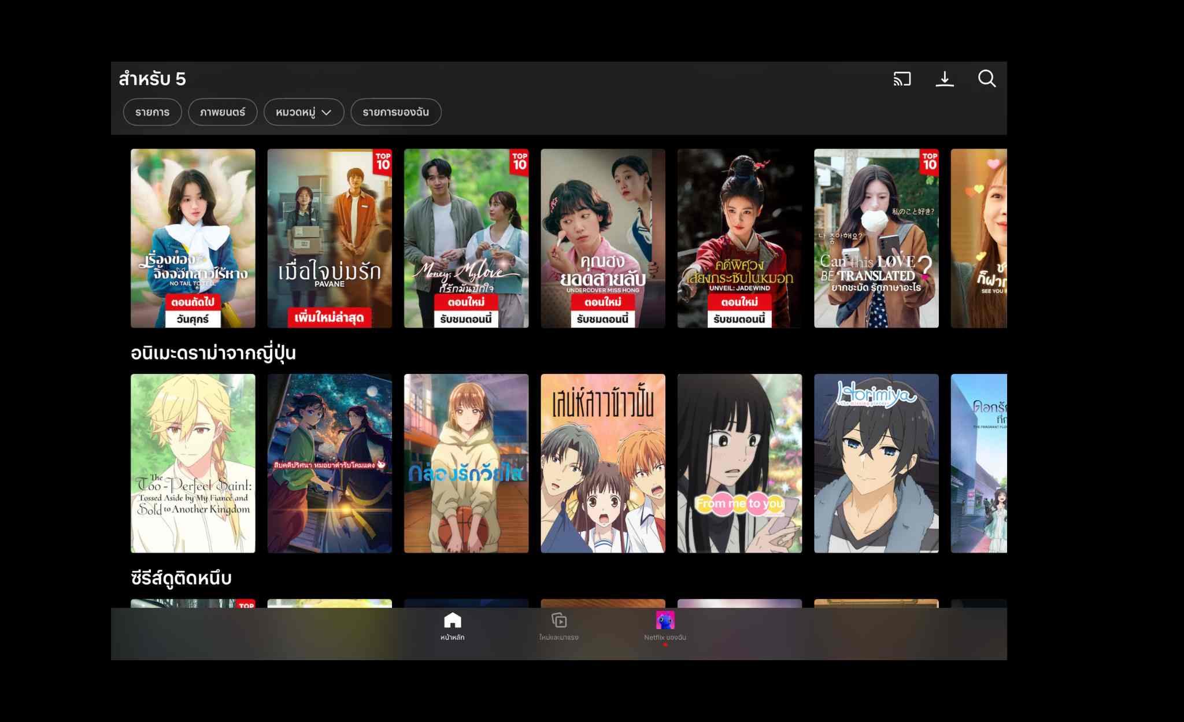The width and height of the screenshot is (1184, 722).
Task: Open the Horimiya anime poster
Action: pos(876,464)
